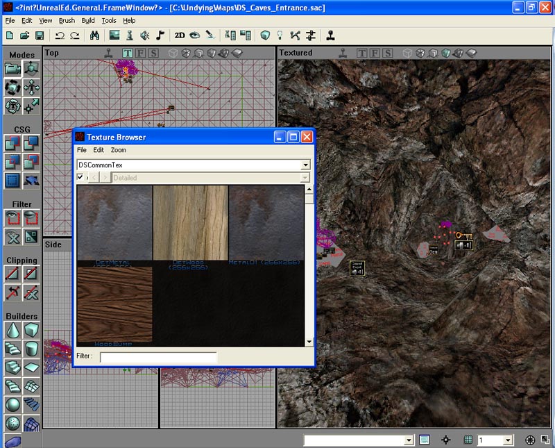Image resolution: width=555 pixels, height=448 pixels.
Task: Click the CSG Intersect brush button
Action: pos(12,162)
